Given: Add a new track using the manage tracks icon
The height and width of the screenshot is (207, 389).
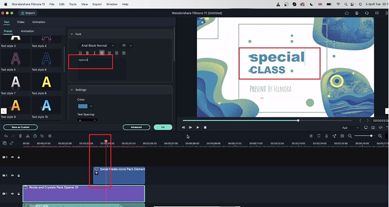Looking at the screenshot, I should (x=4, y=143).
